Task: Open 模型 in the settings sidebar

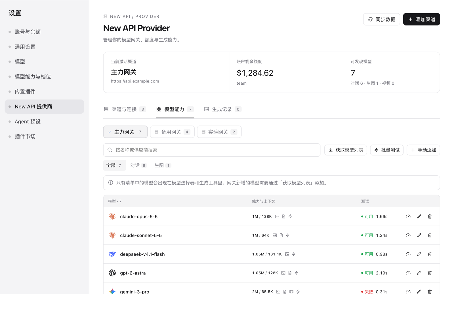Action: coord(45,61)
